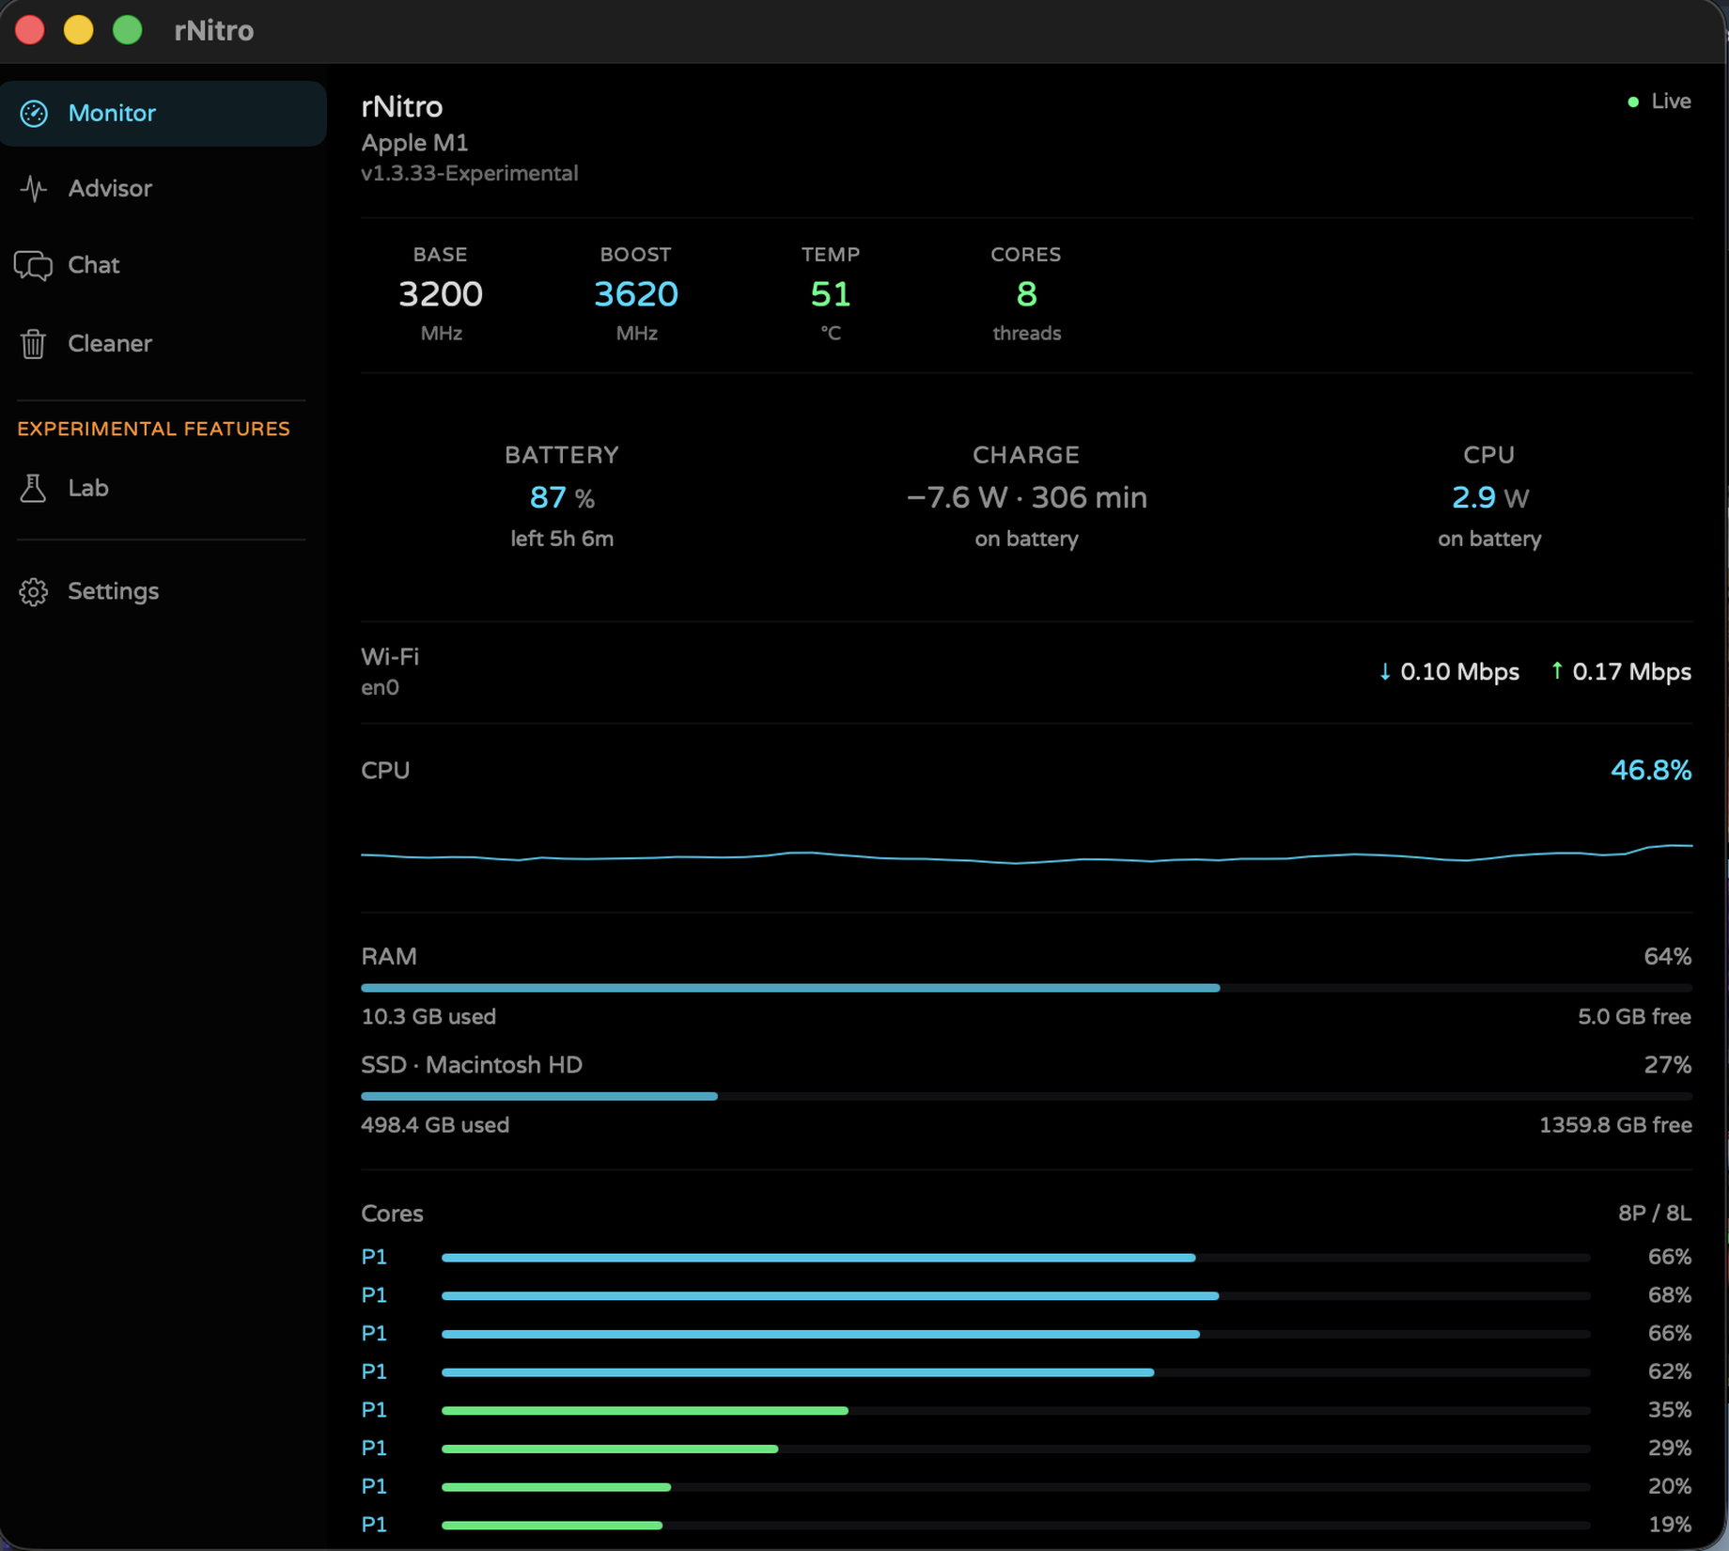The image size is (1729, 1551).
Task: Click the 'SSD · Macintosh HD' label
Action: 472,1065
